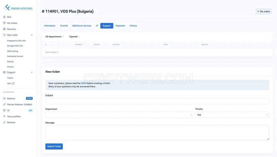Open Yours profiles in sidebar

pos(14,116)
